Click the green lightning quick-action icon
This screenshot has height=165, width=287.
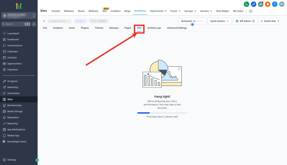[34, 24]
